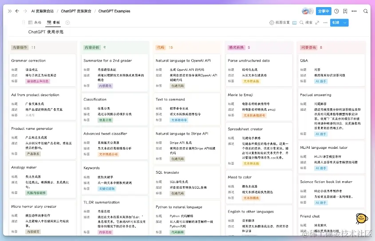Viewport: 375px width, 241px height.
Task: Select the 内容分析 column header tag
Action: click(x=92, y=47)
